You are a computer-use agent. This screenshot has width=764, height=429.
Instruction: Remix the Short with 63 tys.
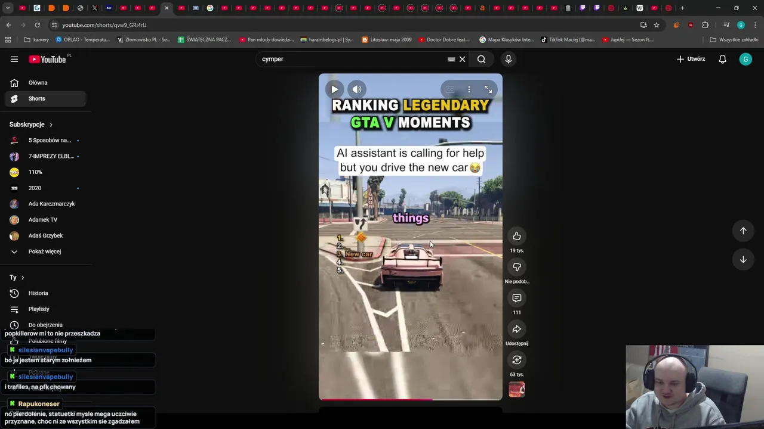pyautogui.click(x=517, y=360)
